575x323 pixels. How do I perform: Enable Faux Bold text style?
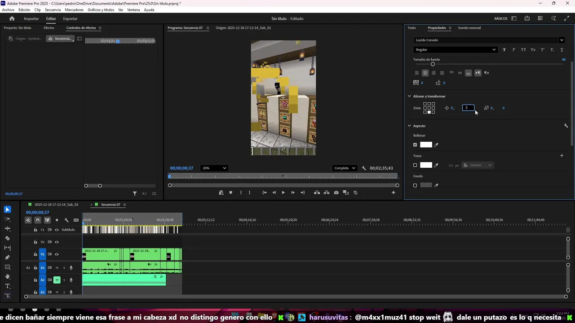(504, 50)
